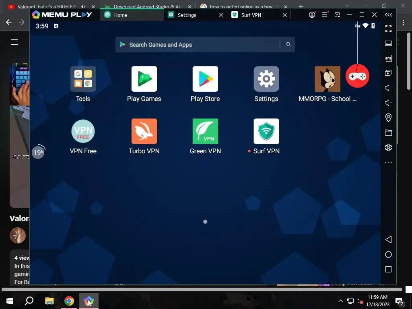Image resolution: width=412 pixels, height=309 pixels.
Task: Click the MEmu taskbar icon
Action: click(89, 301)
